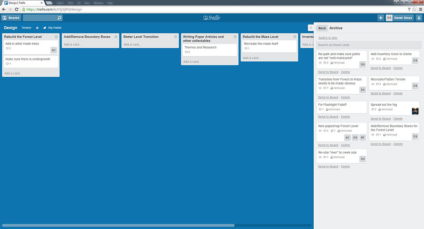Click AC member avatar on artist trees card
This screenshot has height=229, width=424.
(54, 50)
